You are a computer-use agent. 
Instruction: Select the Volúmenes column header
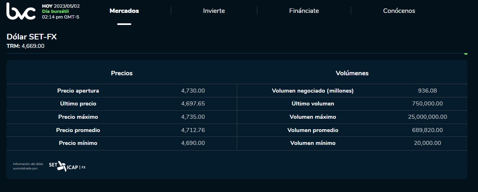coord(352,73)
